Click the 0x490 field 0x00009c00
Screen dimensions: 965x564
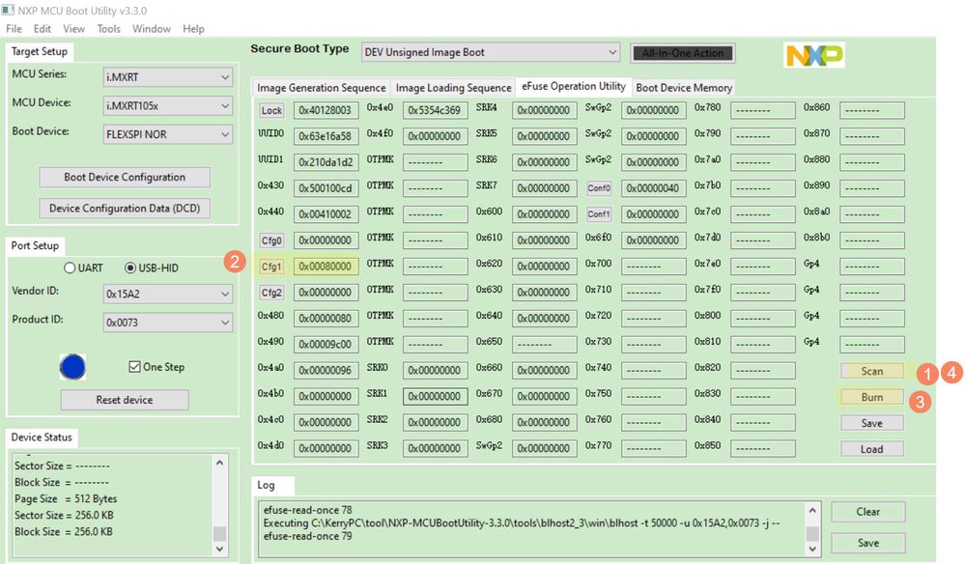tap(326, 345)
